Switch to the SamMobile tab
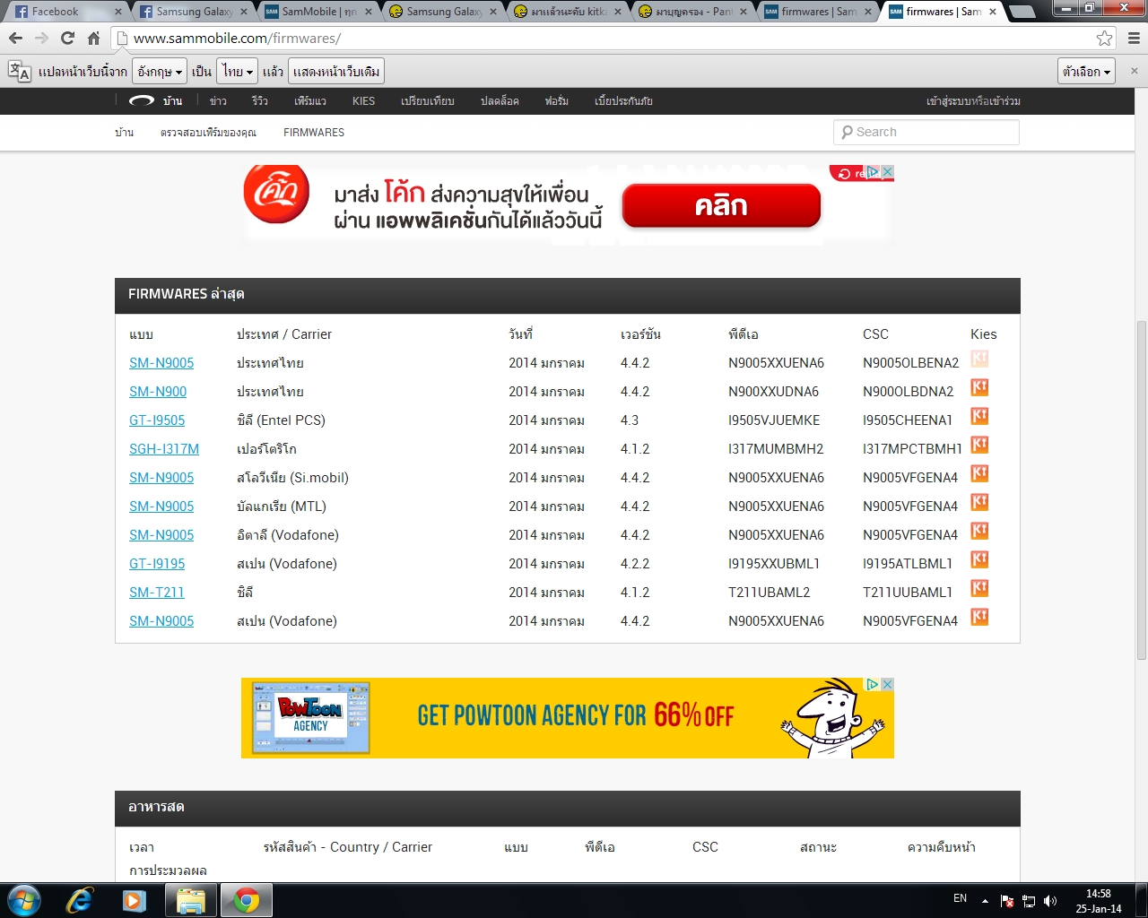1148x918 pixels. pos(318,12)
